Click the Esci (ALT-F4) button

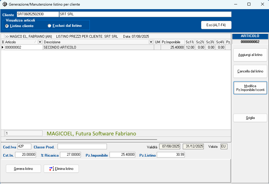[x=216, y=25]
